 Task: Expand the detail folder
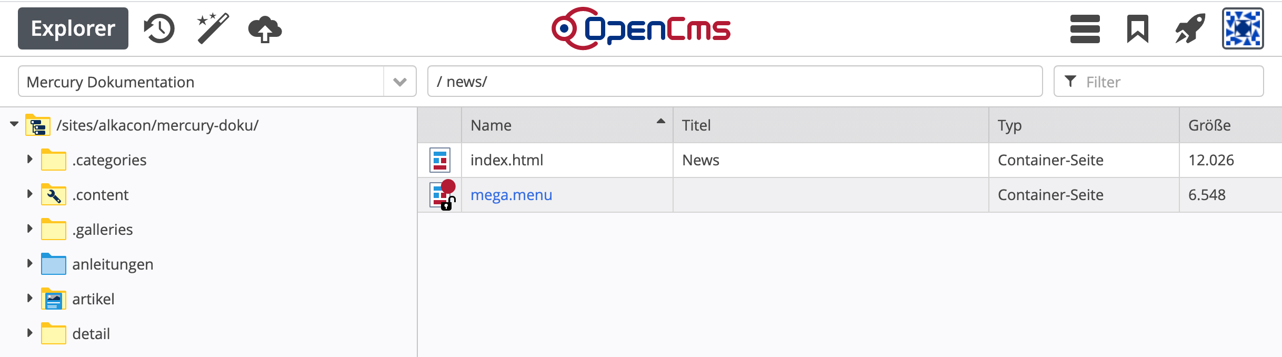pyautogui.click(x=30, y=333)
